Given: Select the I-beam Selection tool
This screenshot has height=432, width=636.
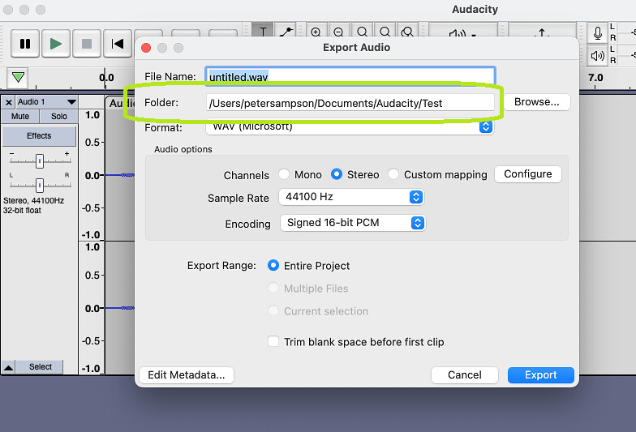Looking at the screenshot, I should click(x=263, y=31).
